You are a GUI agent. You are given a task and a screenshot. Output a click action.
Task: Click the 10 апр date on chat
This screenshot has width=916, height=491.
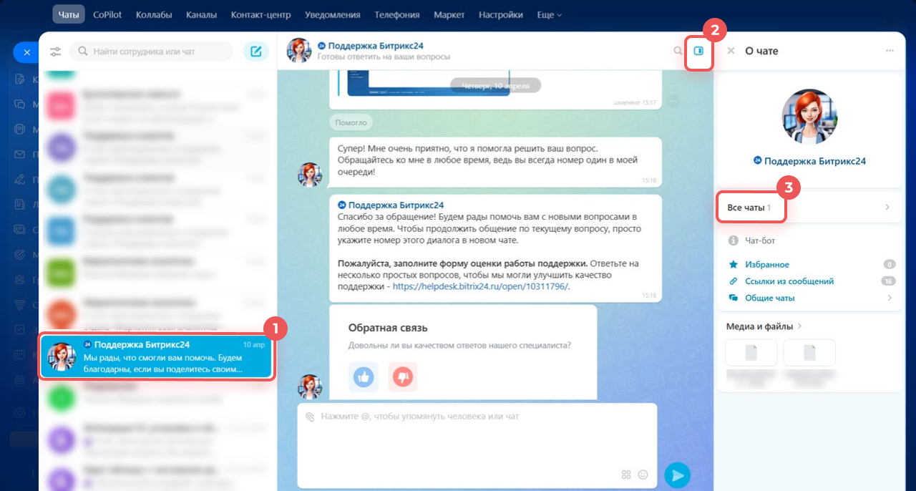(253, 344)
